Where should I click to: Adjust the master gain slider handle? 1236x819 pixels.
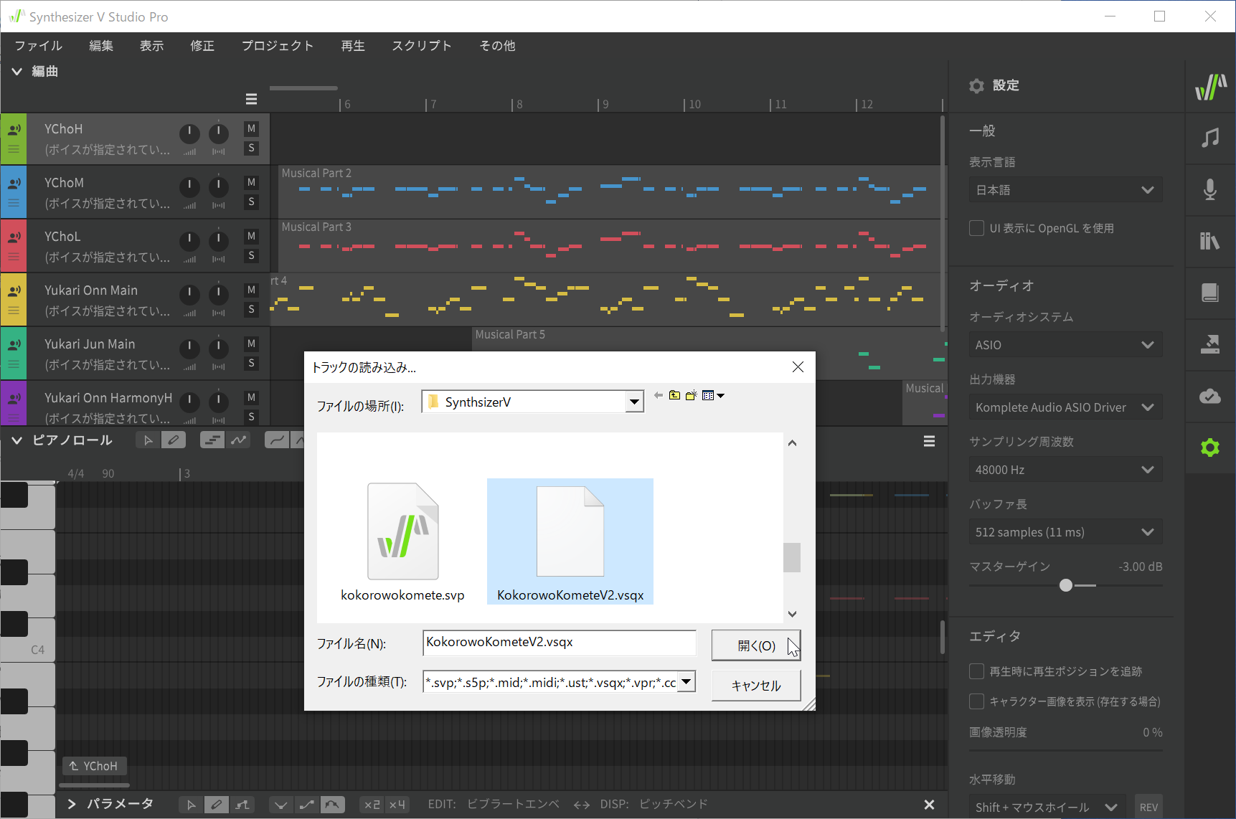(1066, 585)
